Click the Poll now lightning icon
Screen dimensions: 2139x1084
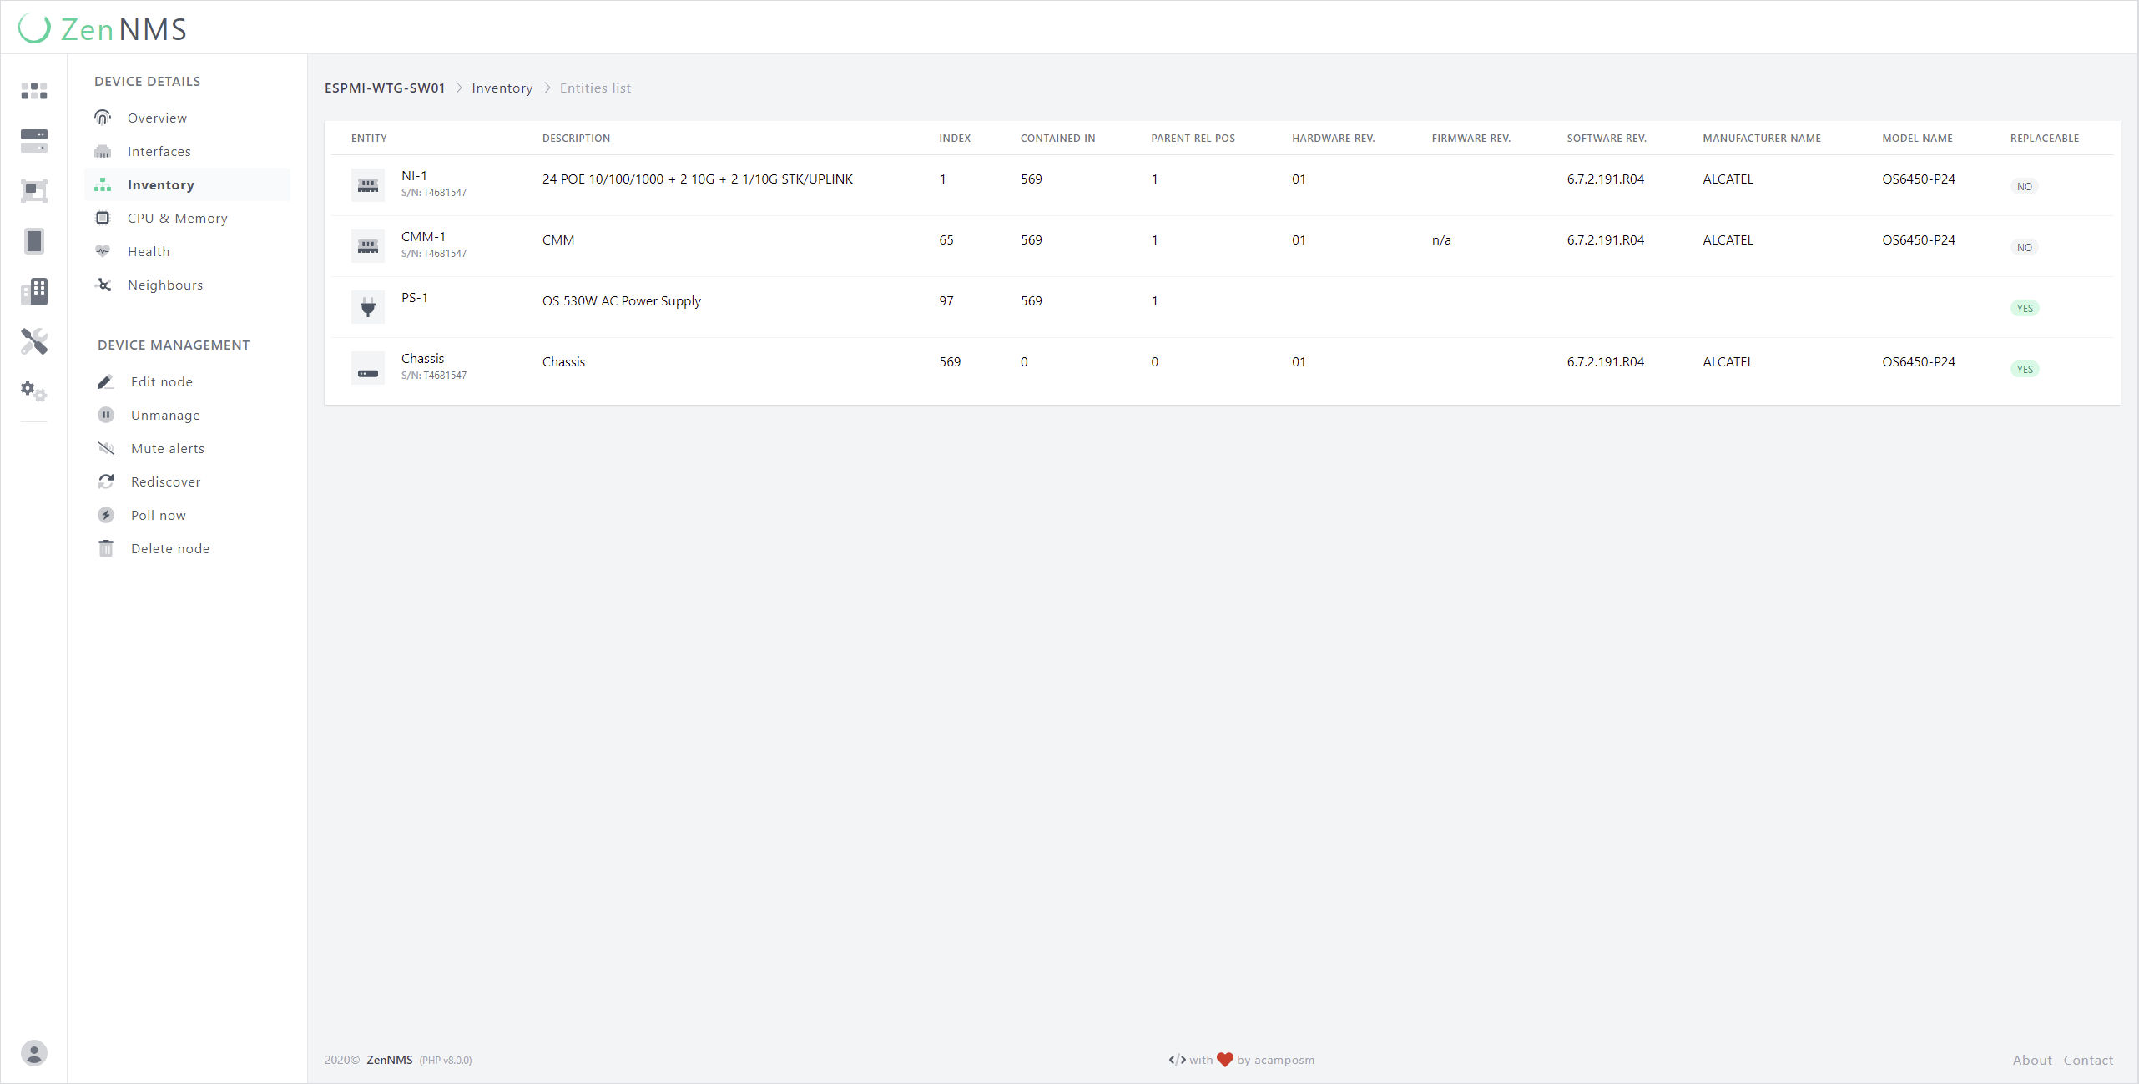click(106, 515)
